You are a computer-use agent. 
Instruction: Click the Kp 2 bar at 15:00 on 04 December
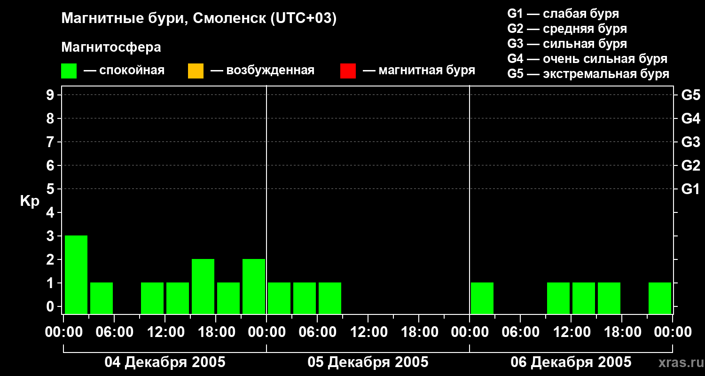coord(203,286)
